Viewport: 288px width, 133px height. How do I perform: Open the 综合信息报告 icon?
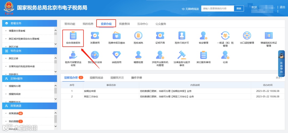(x=73, y=36)
